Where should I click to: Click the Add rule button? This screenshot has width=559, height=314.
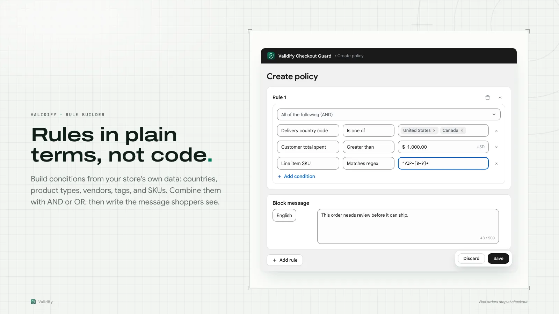click(x=284, y=260)
